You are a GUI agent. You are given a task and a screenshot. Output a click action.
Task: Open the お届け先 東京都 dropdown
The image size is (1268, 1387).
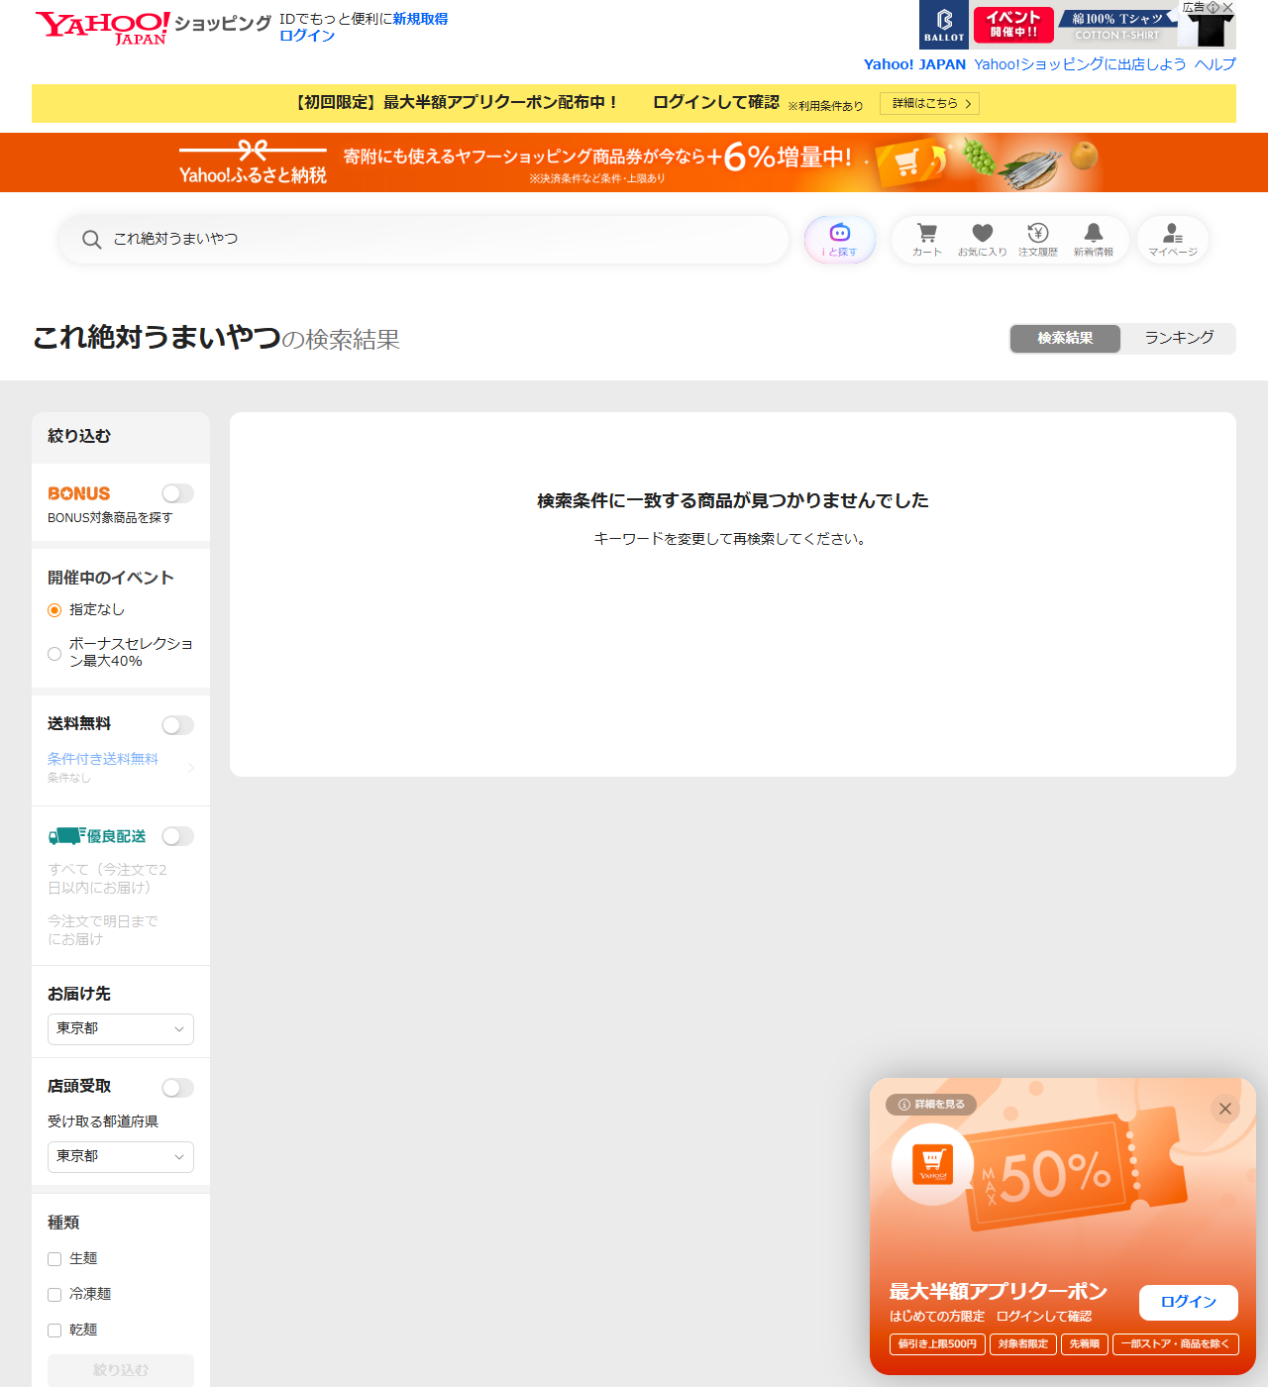121,1029
